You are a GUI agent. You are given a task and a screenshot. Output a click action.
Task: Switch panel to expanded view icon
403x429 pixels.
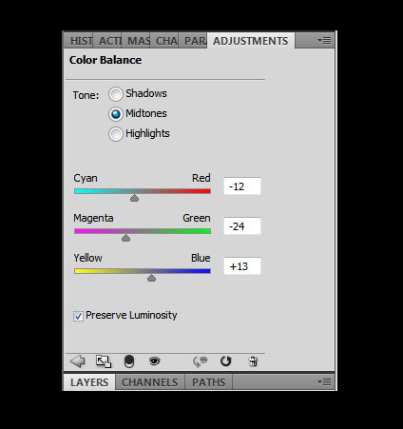point(104,361)
